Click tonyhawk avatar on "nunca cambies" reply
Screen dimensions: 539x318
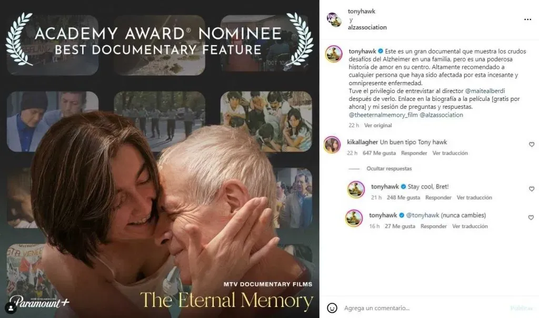click(x=354, y=219)
